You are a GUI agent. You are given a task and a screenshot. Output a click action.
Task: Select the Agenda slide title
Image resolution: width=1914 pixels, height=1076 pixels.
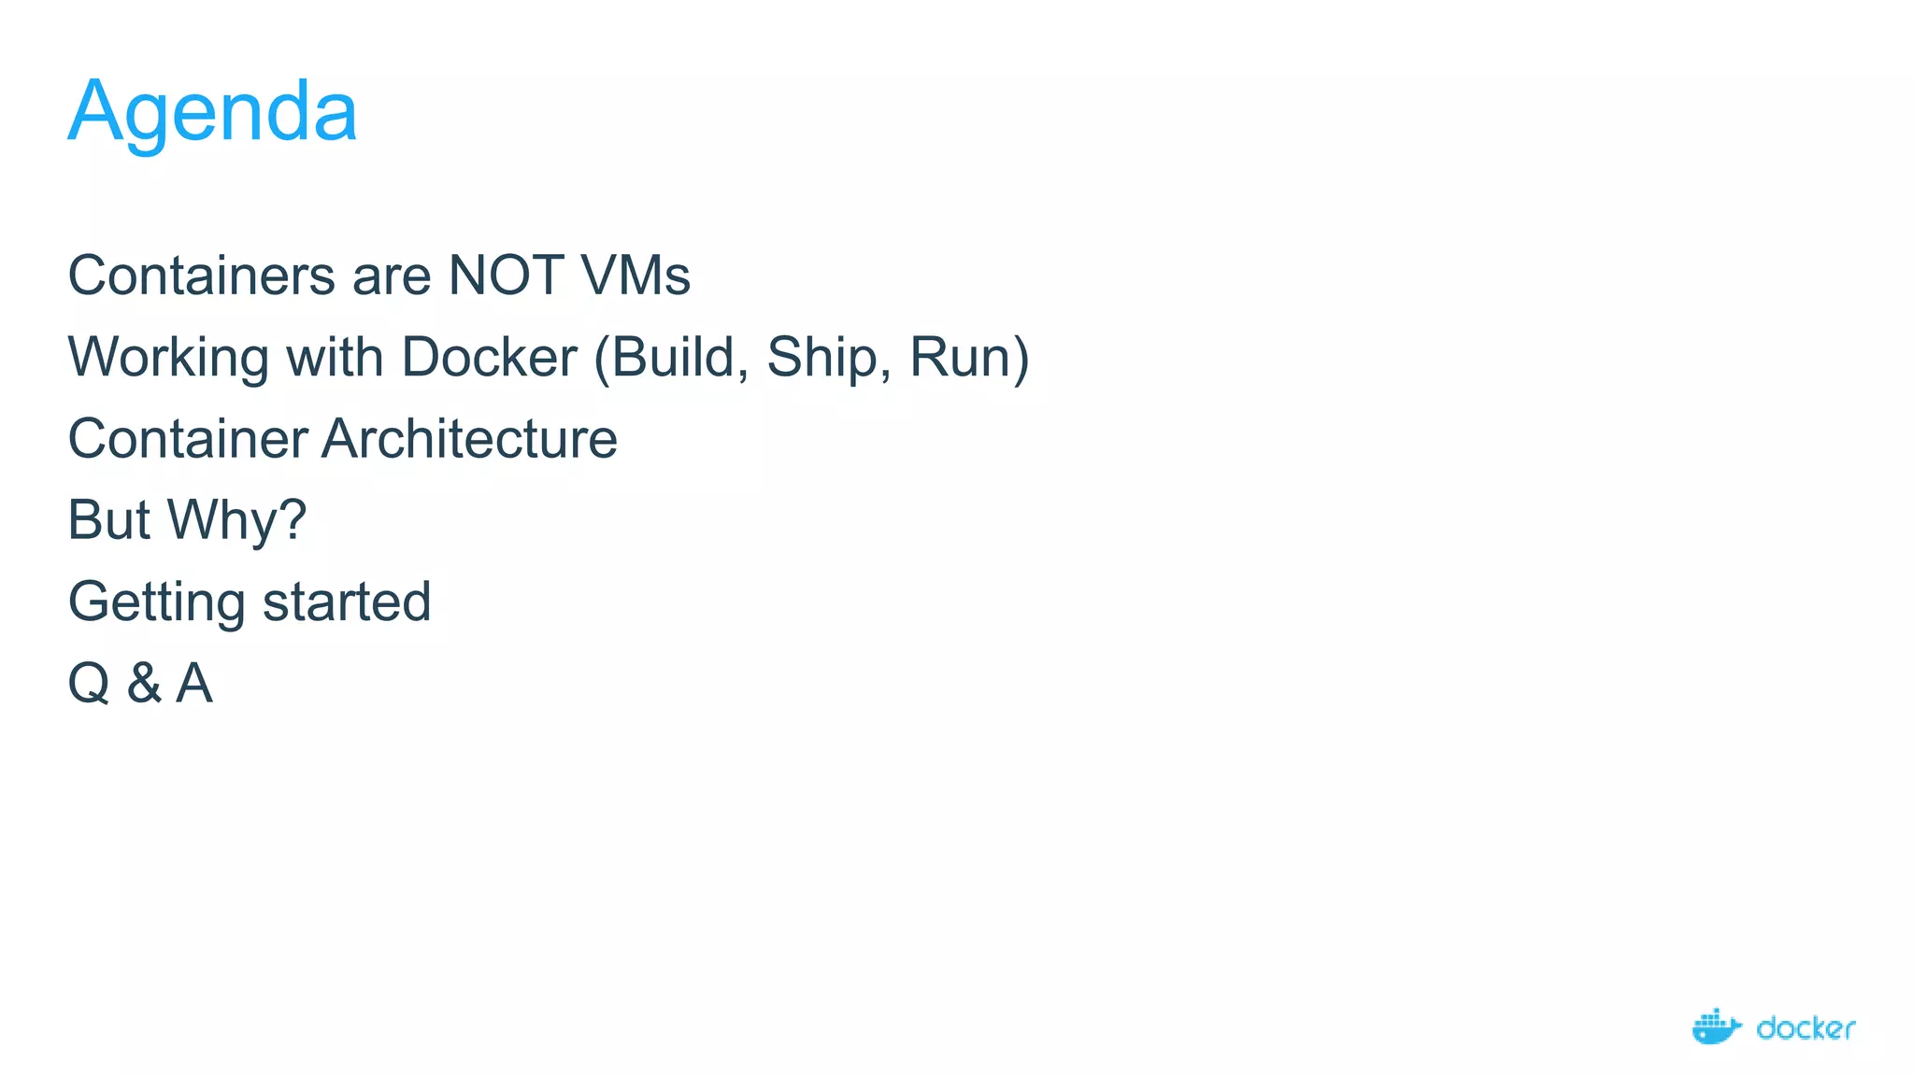tap(212, 111)
